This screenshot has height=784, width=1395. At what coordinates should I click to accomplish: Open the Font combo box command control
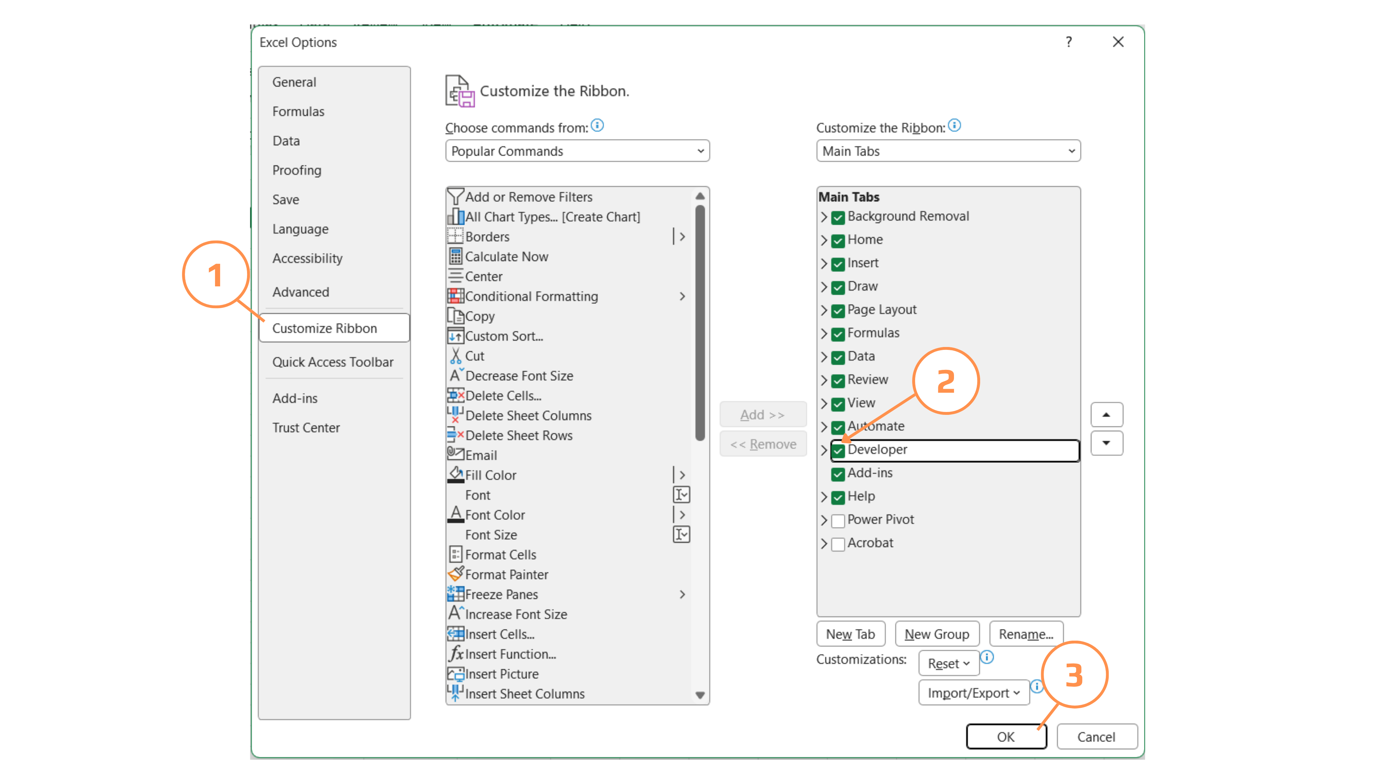681,494
